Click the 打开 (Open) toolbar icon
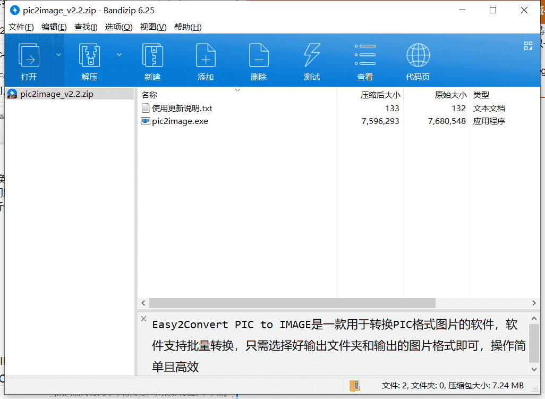This screenshot has width=545, height=399. pos(29,55)
